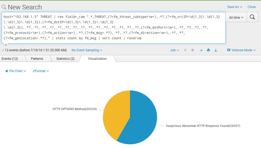
Task: Open the All time range picker
Action: click(x=236, y=17)
